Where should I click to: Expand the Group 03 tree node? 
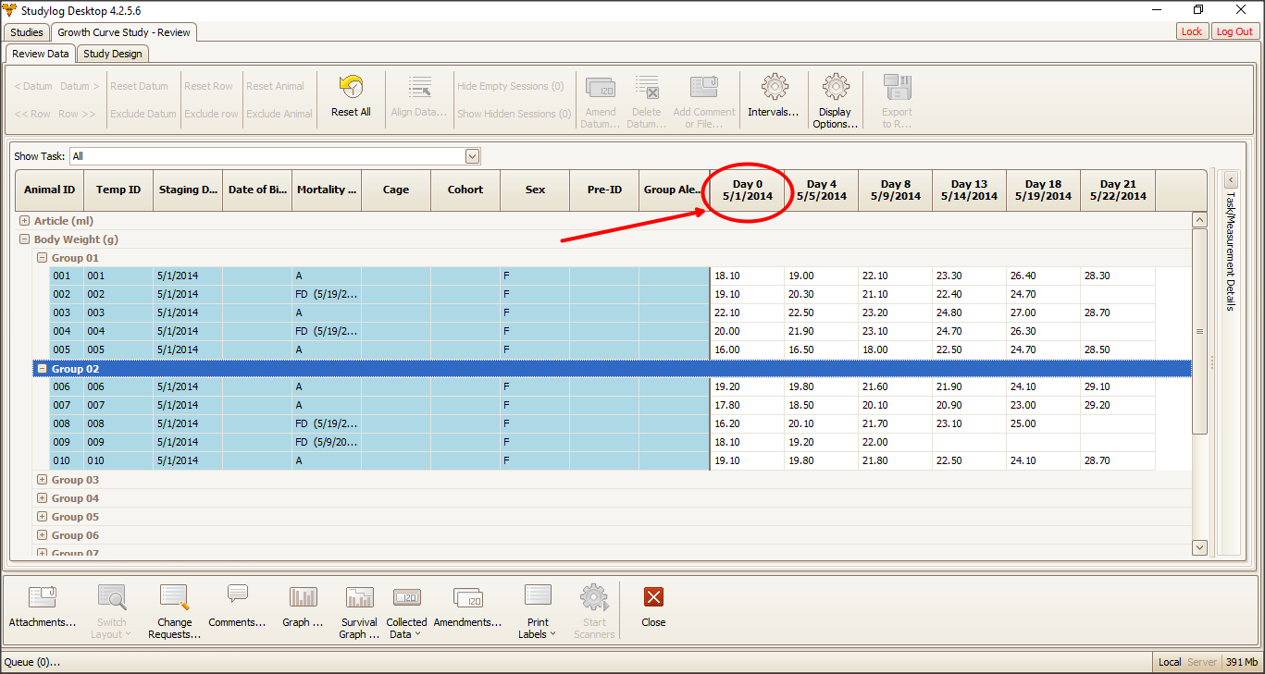pos(42,480)
